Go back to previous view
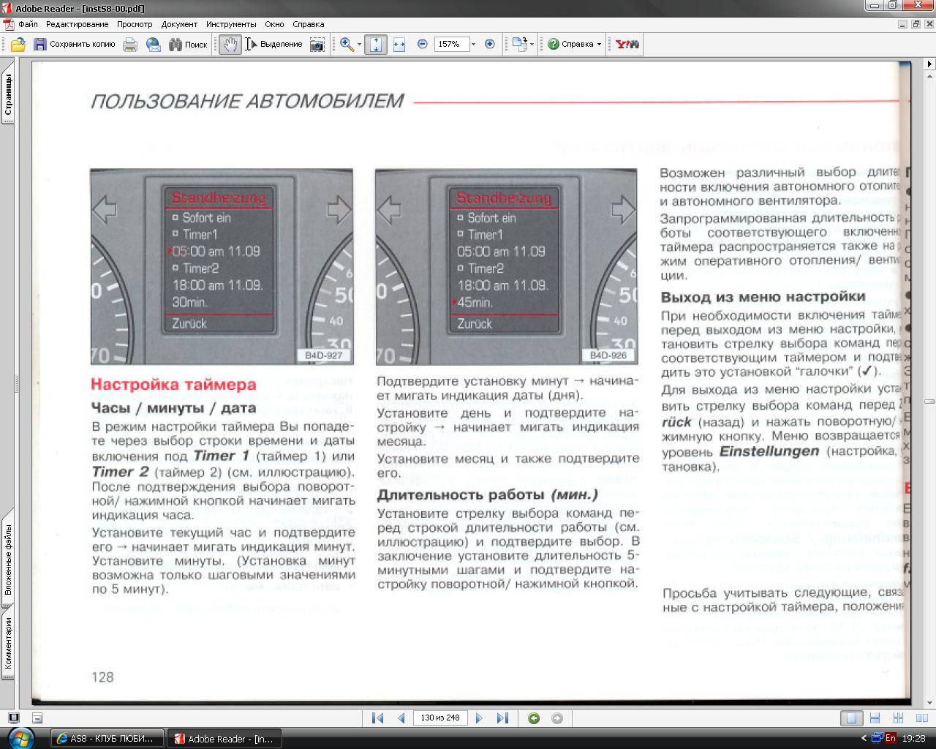 [x=534, y=718]
